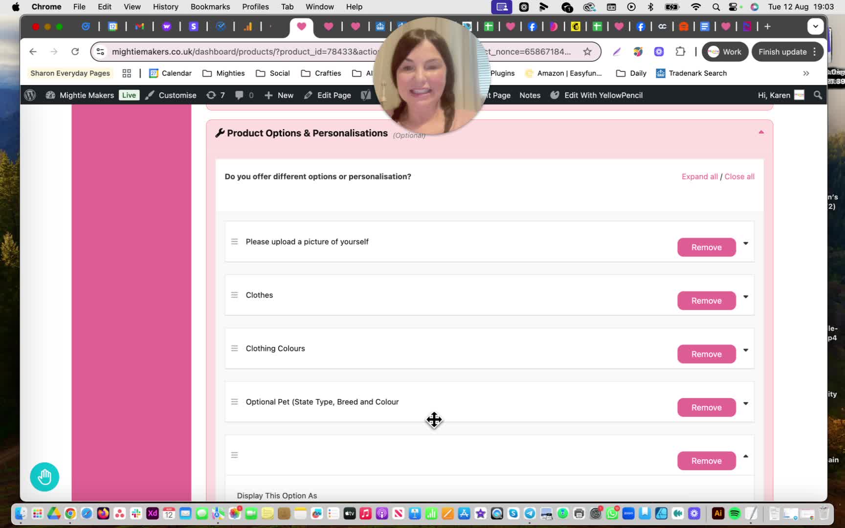Expand the Clothes option arrow
The height and width of the screenshot is (528, 845).
tap(746, 297)
